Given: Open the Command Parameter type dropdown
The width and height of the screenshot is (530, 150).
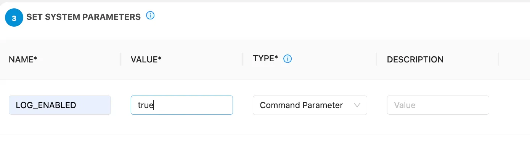Looking at the screenshot, I should click(310, 105).
